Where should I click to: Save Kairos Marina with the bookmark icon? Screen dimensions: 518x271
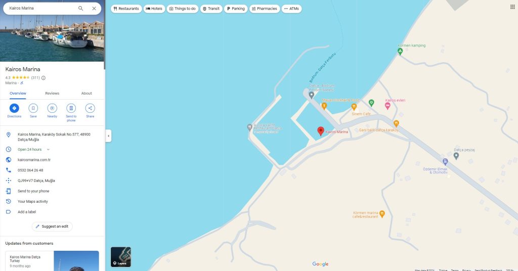click(33, 108)
